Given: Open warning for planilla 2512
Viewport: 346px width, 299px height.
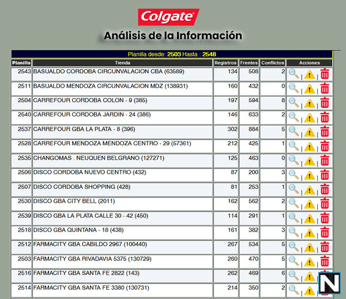Looking at the screenshot, I should pos(309,248).
